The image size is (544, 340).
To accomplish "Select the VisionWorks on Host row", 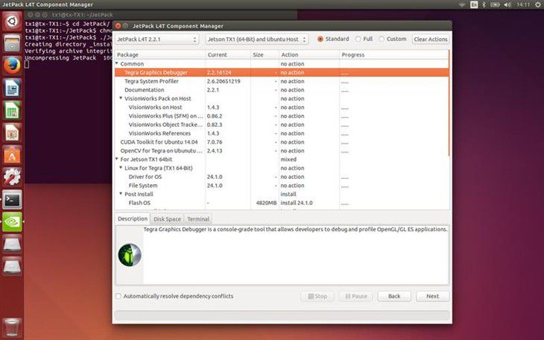I will tap(282, 107).
